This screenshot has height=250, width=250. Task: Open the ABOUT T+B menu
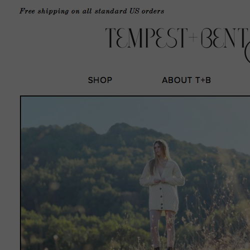pos(186,80)
